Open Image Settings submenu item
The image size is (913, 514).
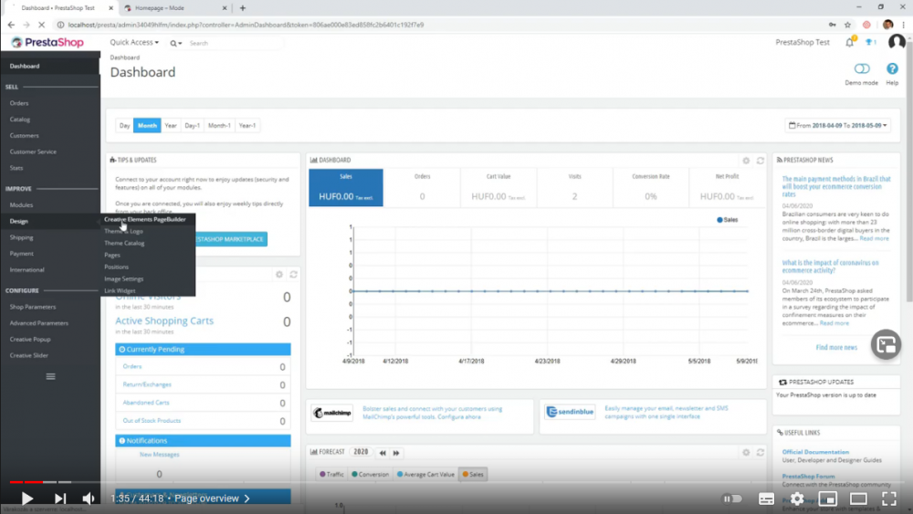point(123,278)
